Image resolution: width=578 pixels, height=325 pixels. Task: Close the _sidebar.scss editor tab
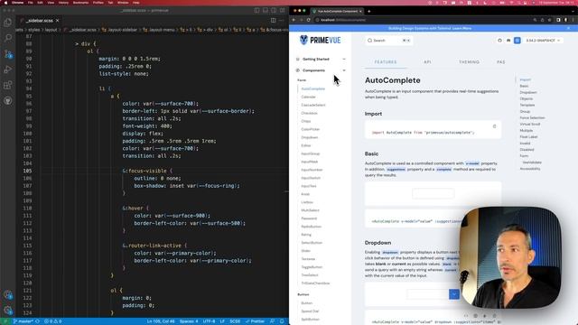(x=58, y=21)
